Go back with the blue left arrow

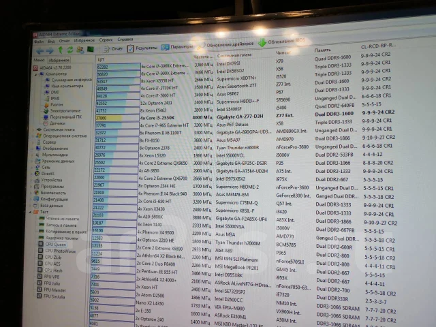click(40, 51)
